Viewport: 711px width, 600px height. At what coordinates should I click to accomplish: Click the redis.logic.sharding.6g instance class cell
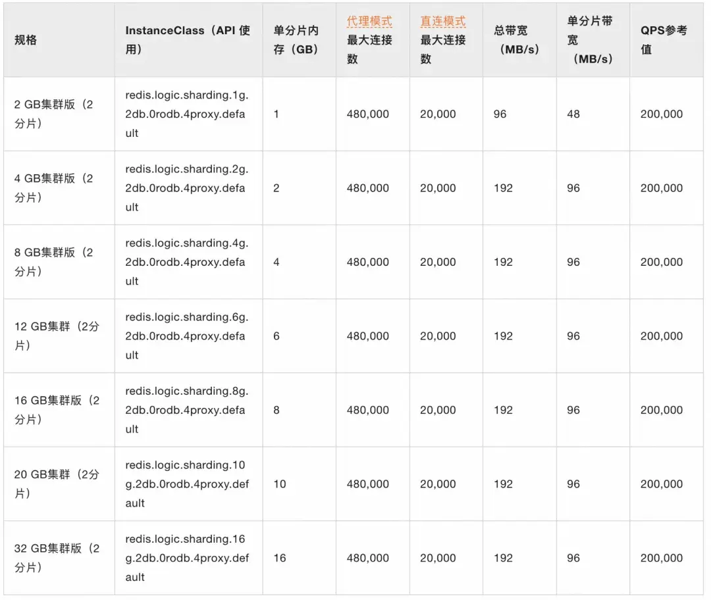pyautogui.click(x=187, y=336)
